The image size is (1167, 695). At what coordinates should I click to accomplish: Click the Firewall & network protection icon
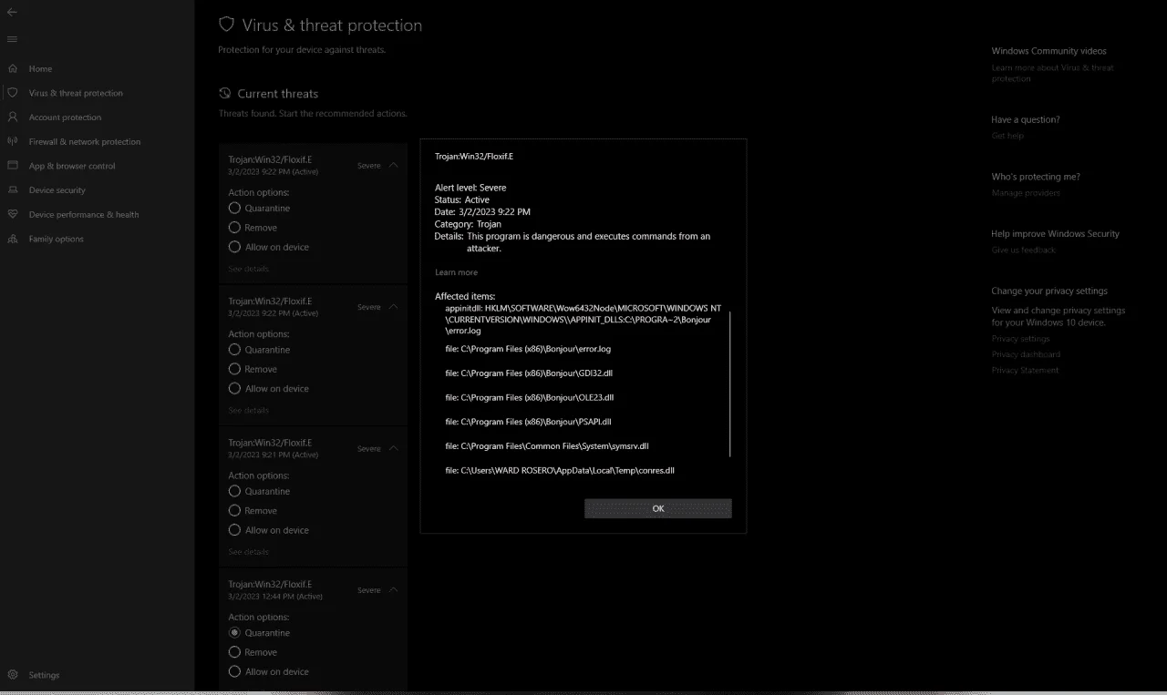[x=12, y=141]
